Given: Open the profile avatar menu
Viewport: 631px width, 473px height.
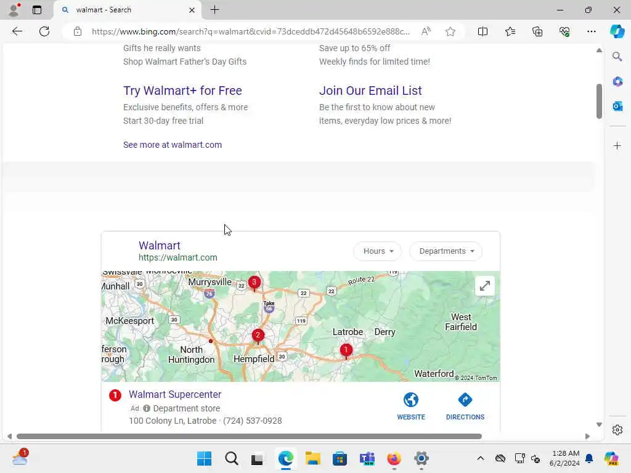Looking at the screenshot, I should pyautogui.click(x=14, y=10).
